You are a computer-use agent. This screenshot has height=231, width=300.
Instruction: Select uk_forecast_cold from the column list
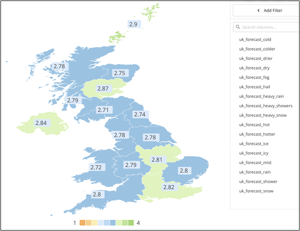(255, 39)
